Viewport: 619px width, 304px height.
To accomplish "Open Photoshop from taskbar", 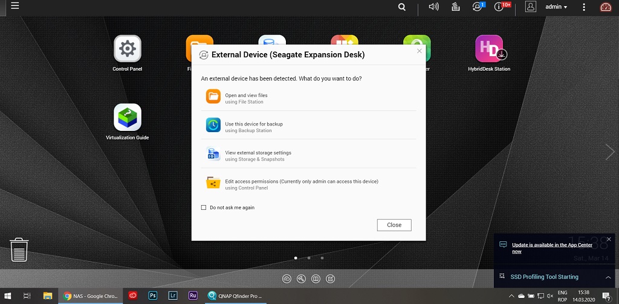I will click(x=153, y=296).
